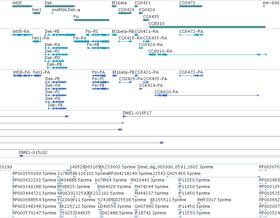Viewport: 280px width, 218px height.
Task: Select the Psi gene bar
Action: [x=91, y=20]
